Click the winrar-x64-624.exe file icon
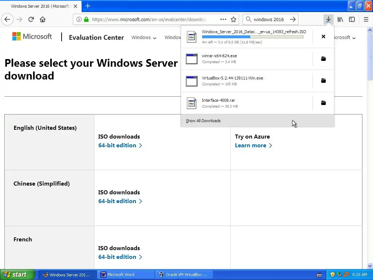This screenshot has width=373, height=280. [x=192, y=59]
